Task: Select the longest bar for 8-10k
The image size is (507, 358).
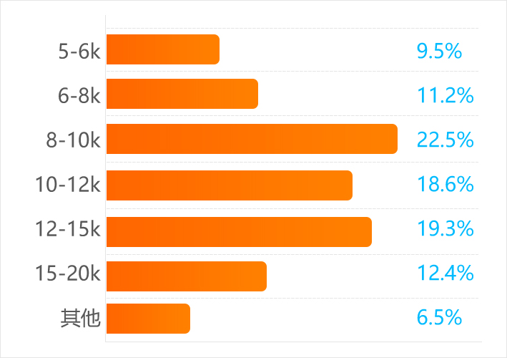Action: point(252,139)
